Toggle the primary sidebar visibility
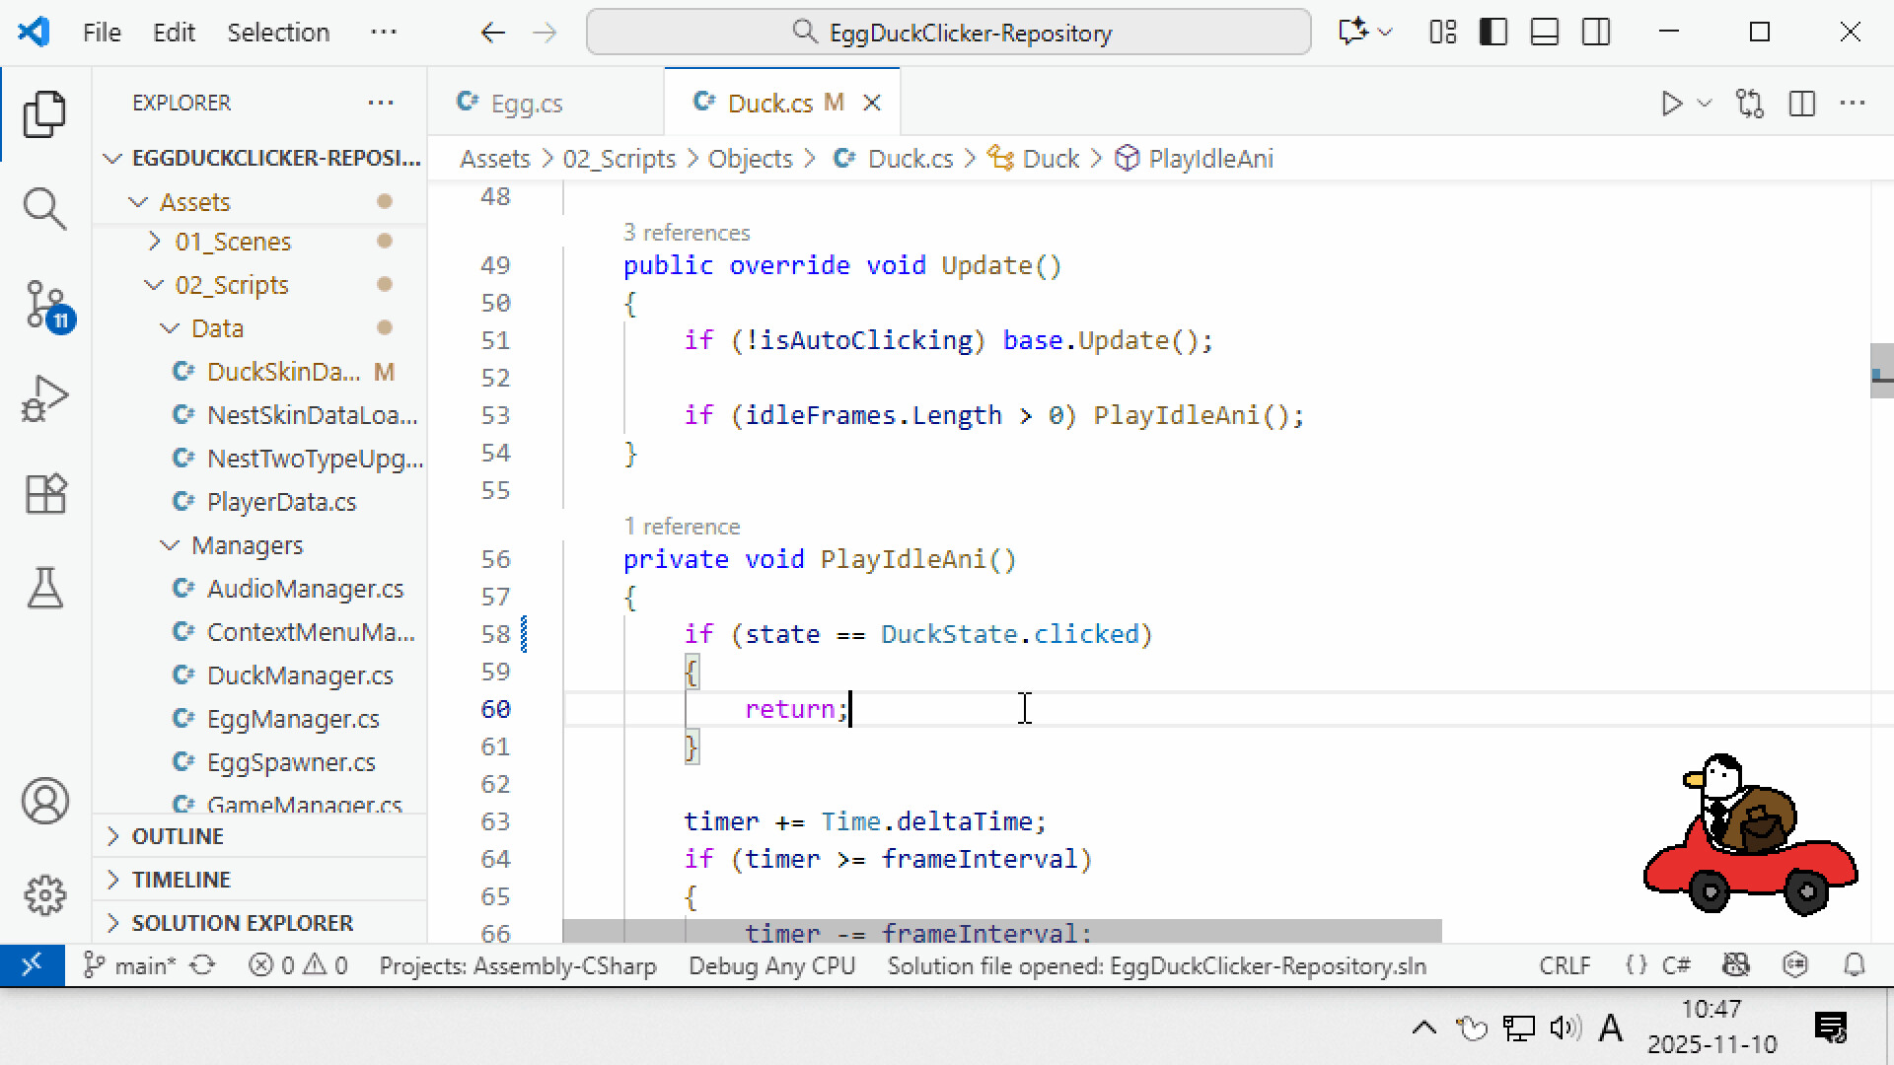The width and height of the screenshot is (1894, 1065). (x=1493, y=32)
